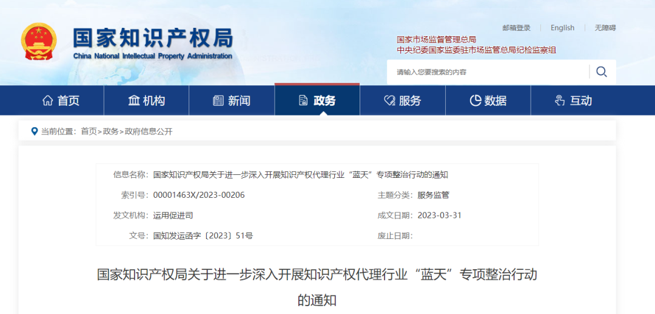The width and height of the screenshot is (655, 314).
Task: Open the 机构 navigation tab
Action: click(146, 100)
